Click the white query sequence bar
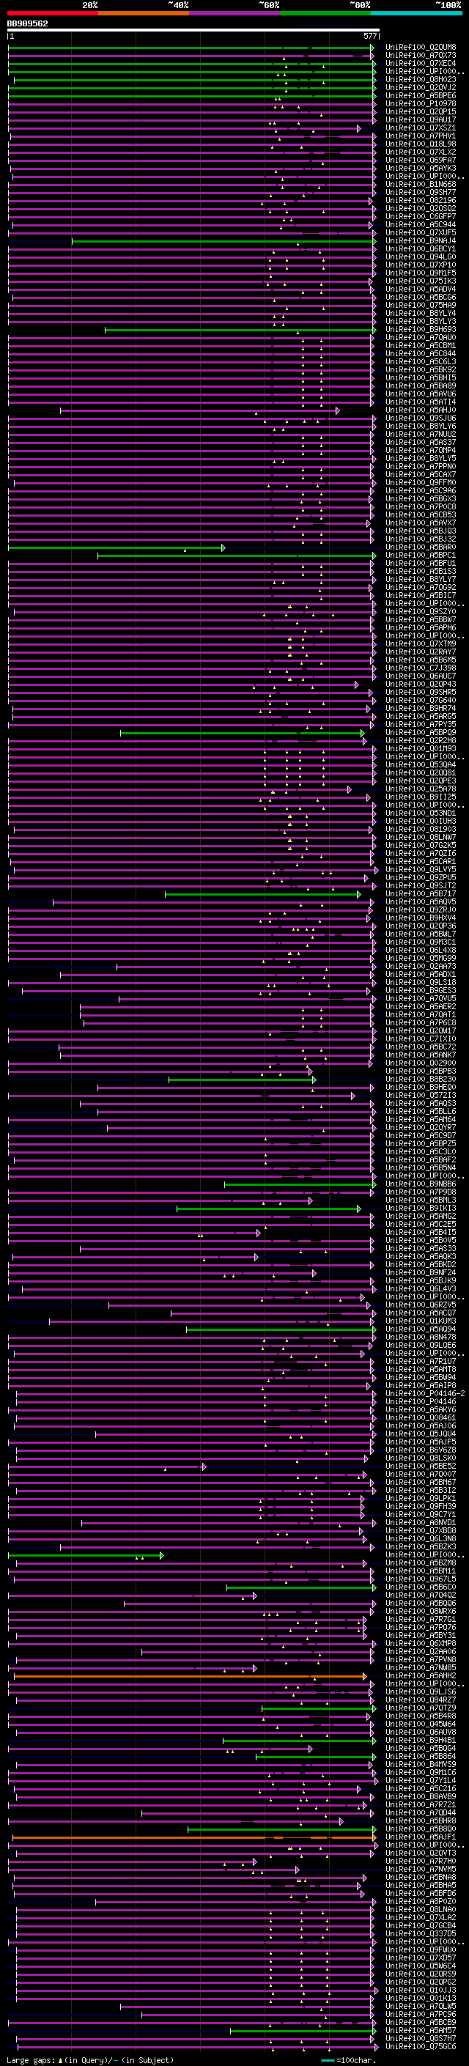This screenshot has height=2066, width=469. pyautogui.click(x=193, y=29)
